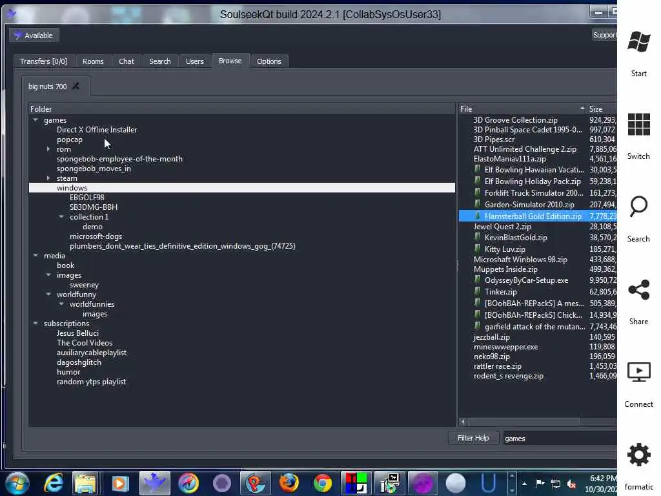Click the Share charm icon

click(638, 290)
